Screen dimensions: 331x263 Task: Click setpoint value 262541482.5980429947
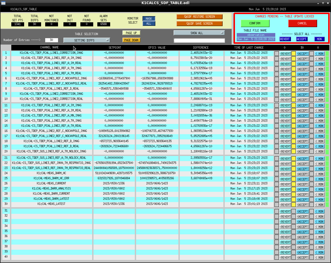coord(114,83)
